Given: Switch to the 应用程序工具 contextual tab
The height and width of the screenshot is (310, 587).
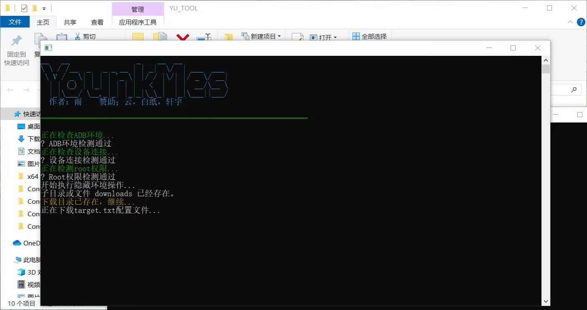Looking at the screenshot, I should point(137,22).
